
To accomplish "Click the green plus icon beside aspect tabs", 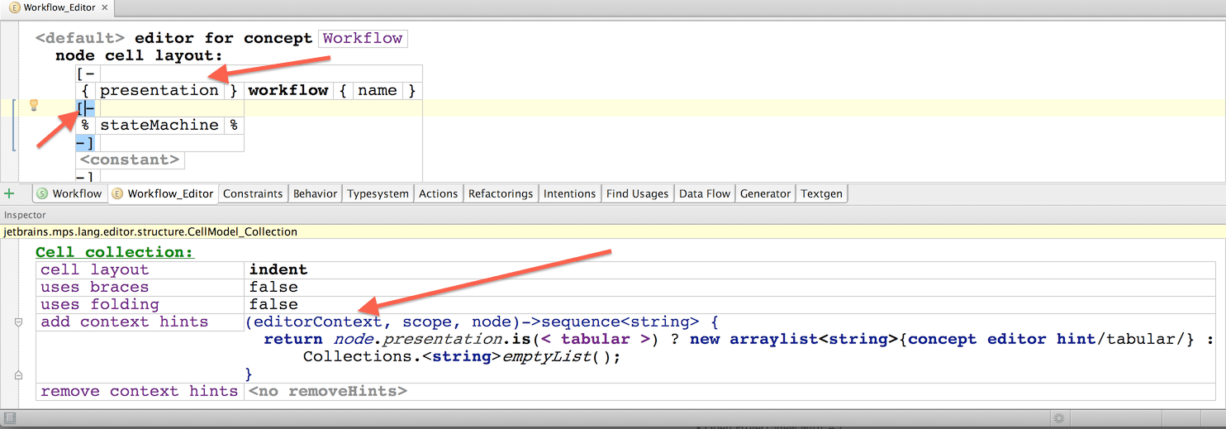I will [x=10, y=193].
